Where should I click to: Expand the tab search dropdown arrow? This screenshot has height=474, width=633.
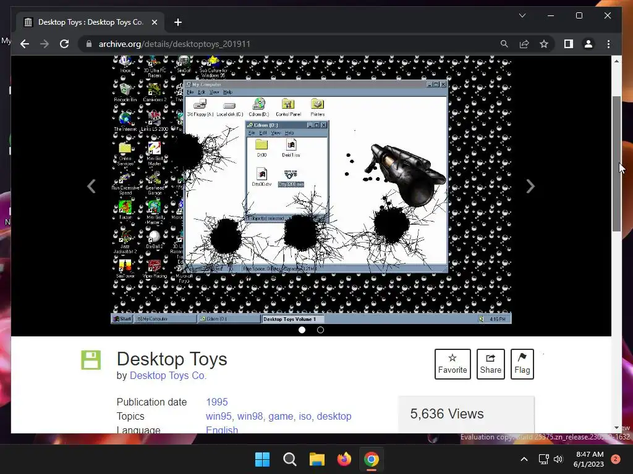pyautogui.click(x=522, y=15)
